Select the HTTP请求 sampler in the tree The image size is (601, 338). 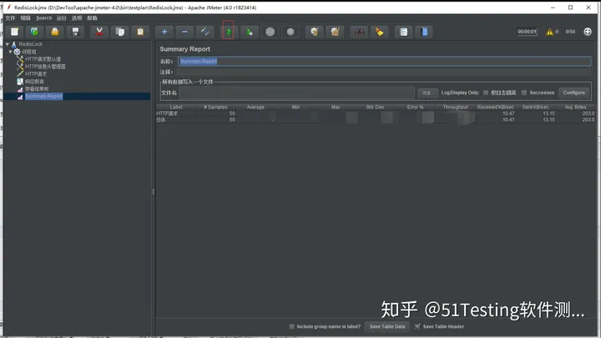point(36,74)
